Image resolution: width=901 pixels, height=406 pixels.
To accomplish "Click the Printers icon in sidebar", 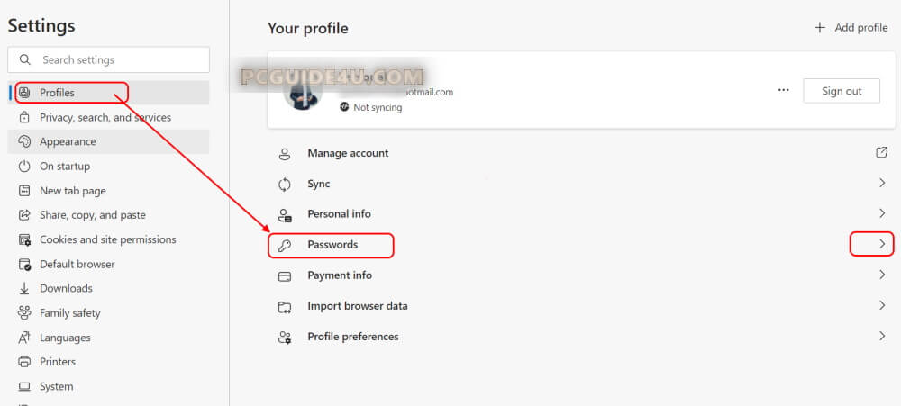I will point(24,362).
